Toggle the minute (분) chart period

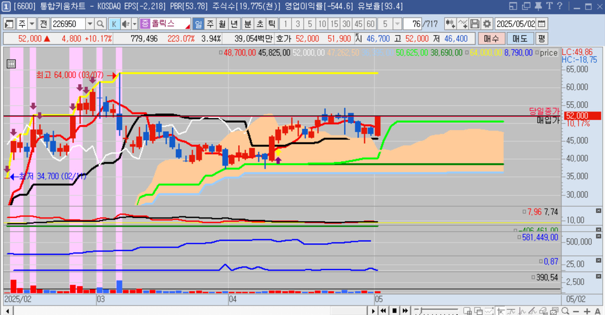point(247,24)
